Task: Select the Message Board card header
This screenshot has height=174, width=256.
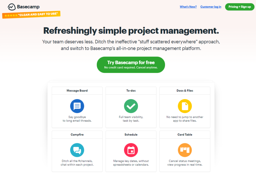Action: point(77,90)
